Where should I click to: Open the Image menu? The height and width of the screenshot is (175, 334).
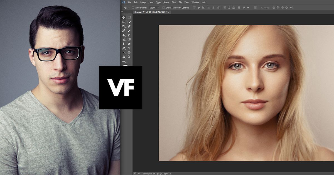[x=143, y=2]
